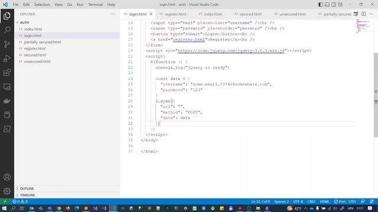Switch to the partially-secured tab
Screen dimensions: 378x212
(x=335, y=14)
